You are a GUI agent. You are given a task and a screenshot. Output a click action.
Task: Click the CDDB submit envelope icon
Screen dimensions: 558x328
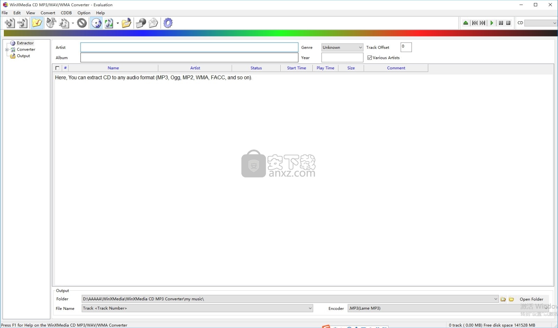coord(153,23)
